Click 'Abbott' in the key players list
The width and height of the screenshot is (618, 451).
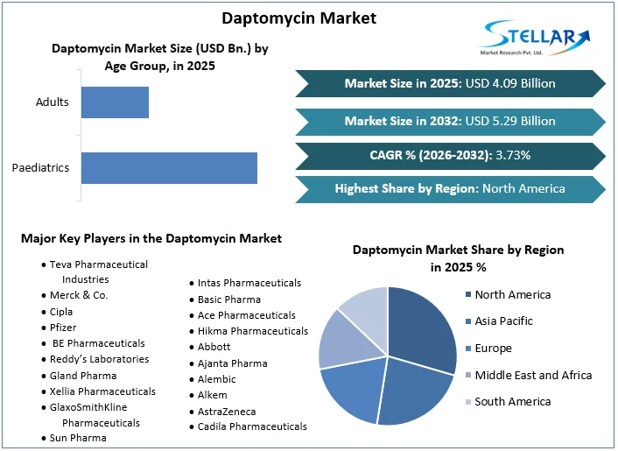(214, 347)
